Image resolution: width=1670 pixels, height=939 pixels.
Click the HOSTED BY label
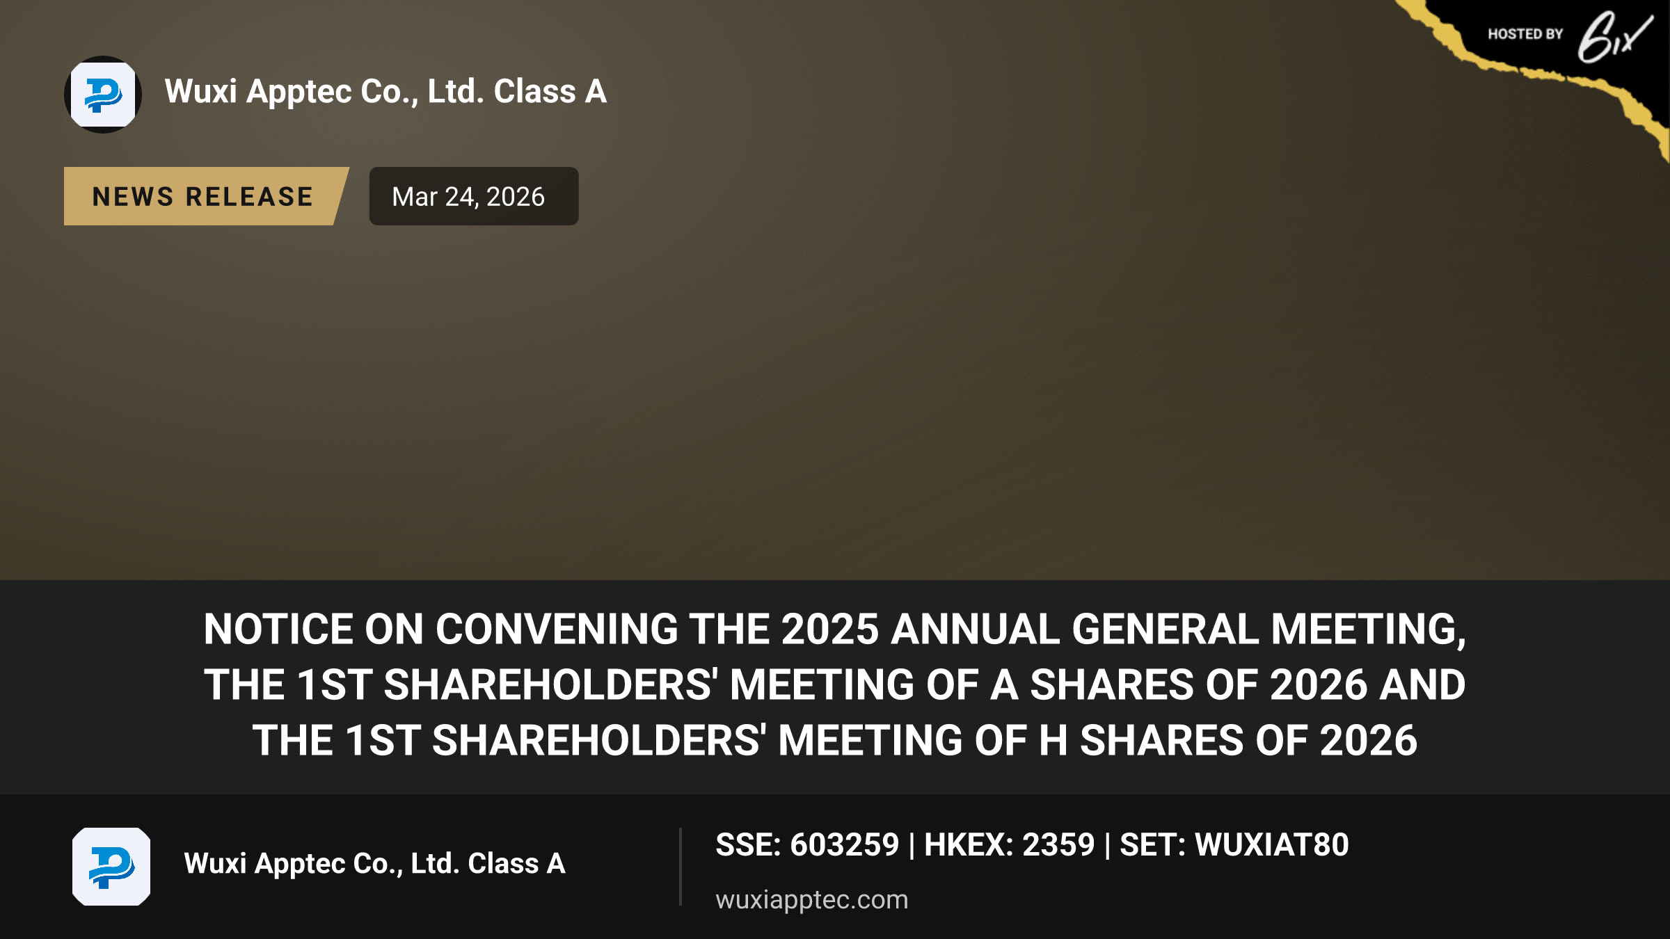tap(1525, 34)
